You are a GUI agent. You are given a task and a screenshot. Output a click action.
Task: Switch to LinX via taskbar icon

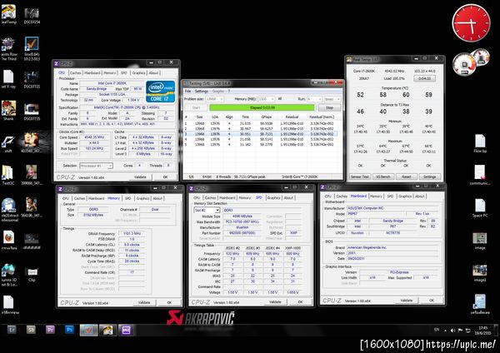(x=88, y=330)
